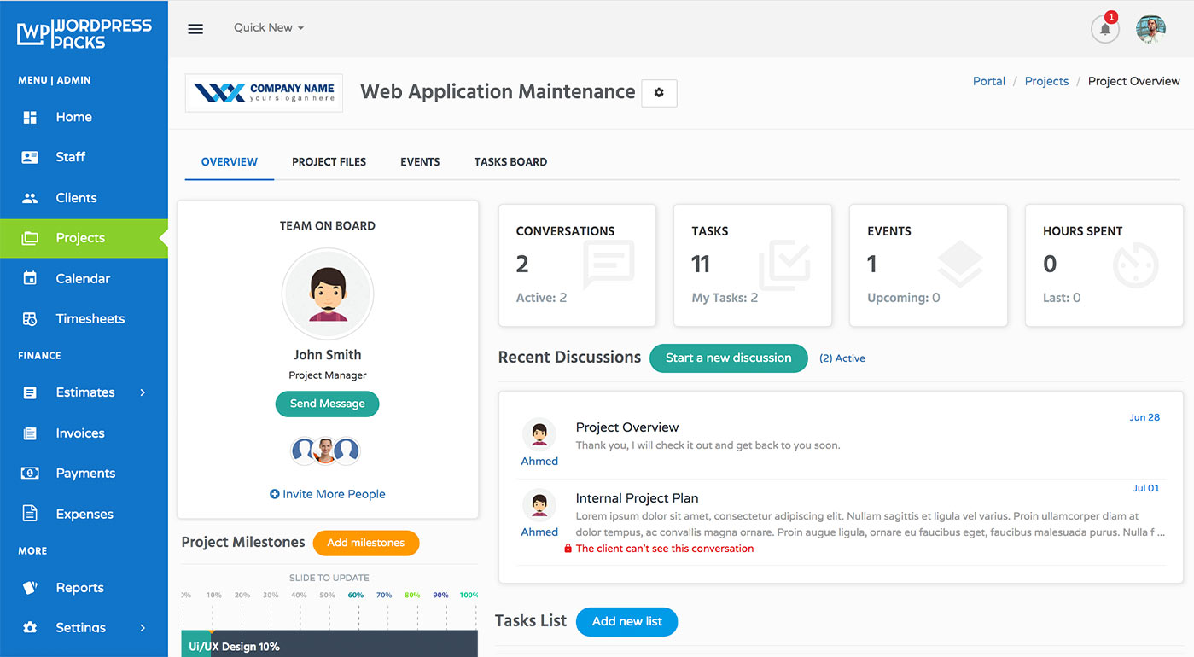
Task: Open the notifications bell
Action: [x=1104, y=29]
